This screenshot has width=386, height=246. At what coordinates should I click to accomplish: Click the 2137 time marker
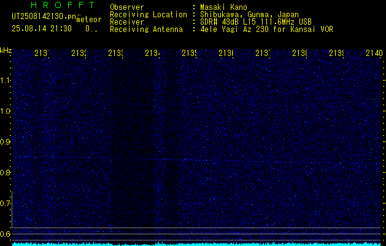pos(263,54)
